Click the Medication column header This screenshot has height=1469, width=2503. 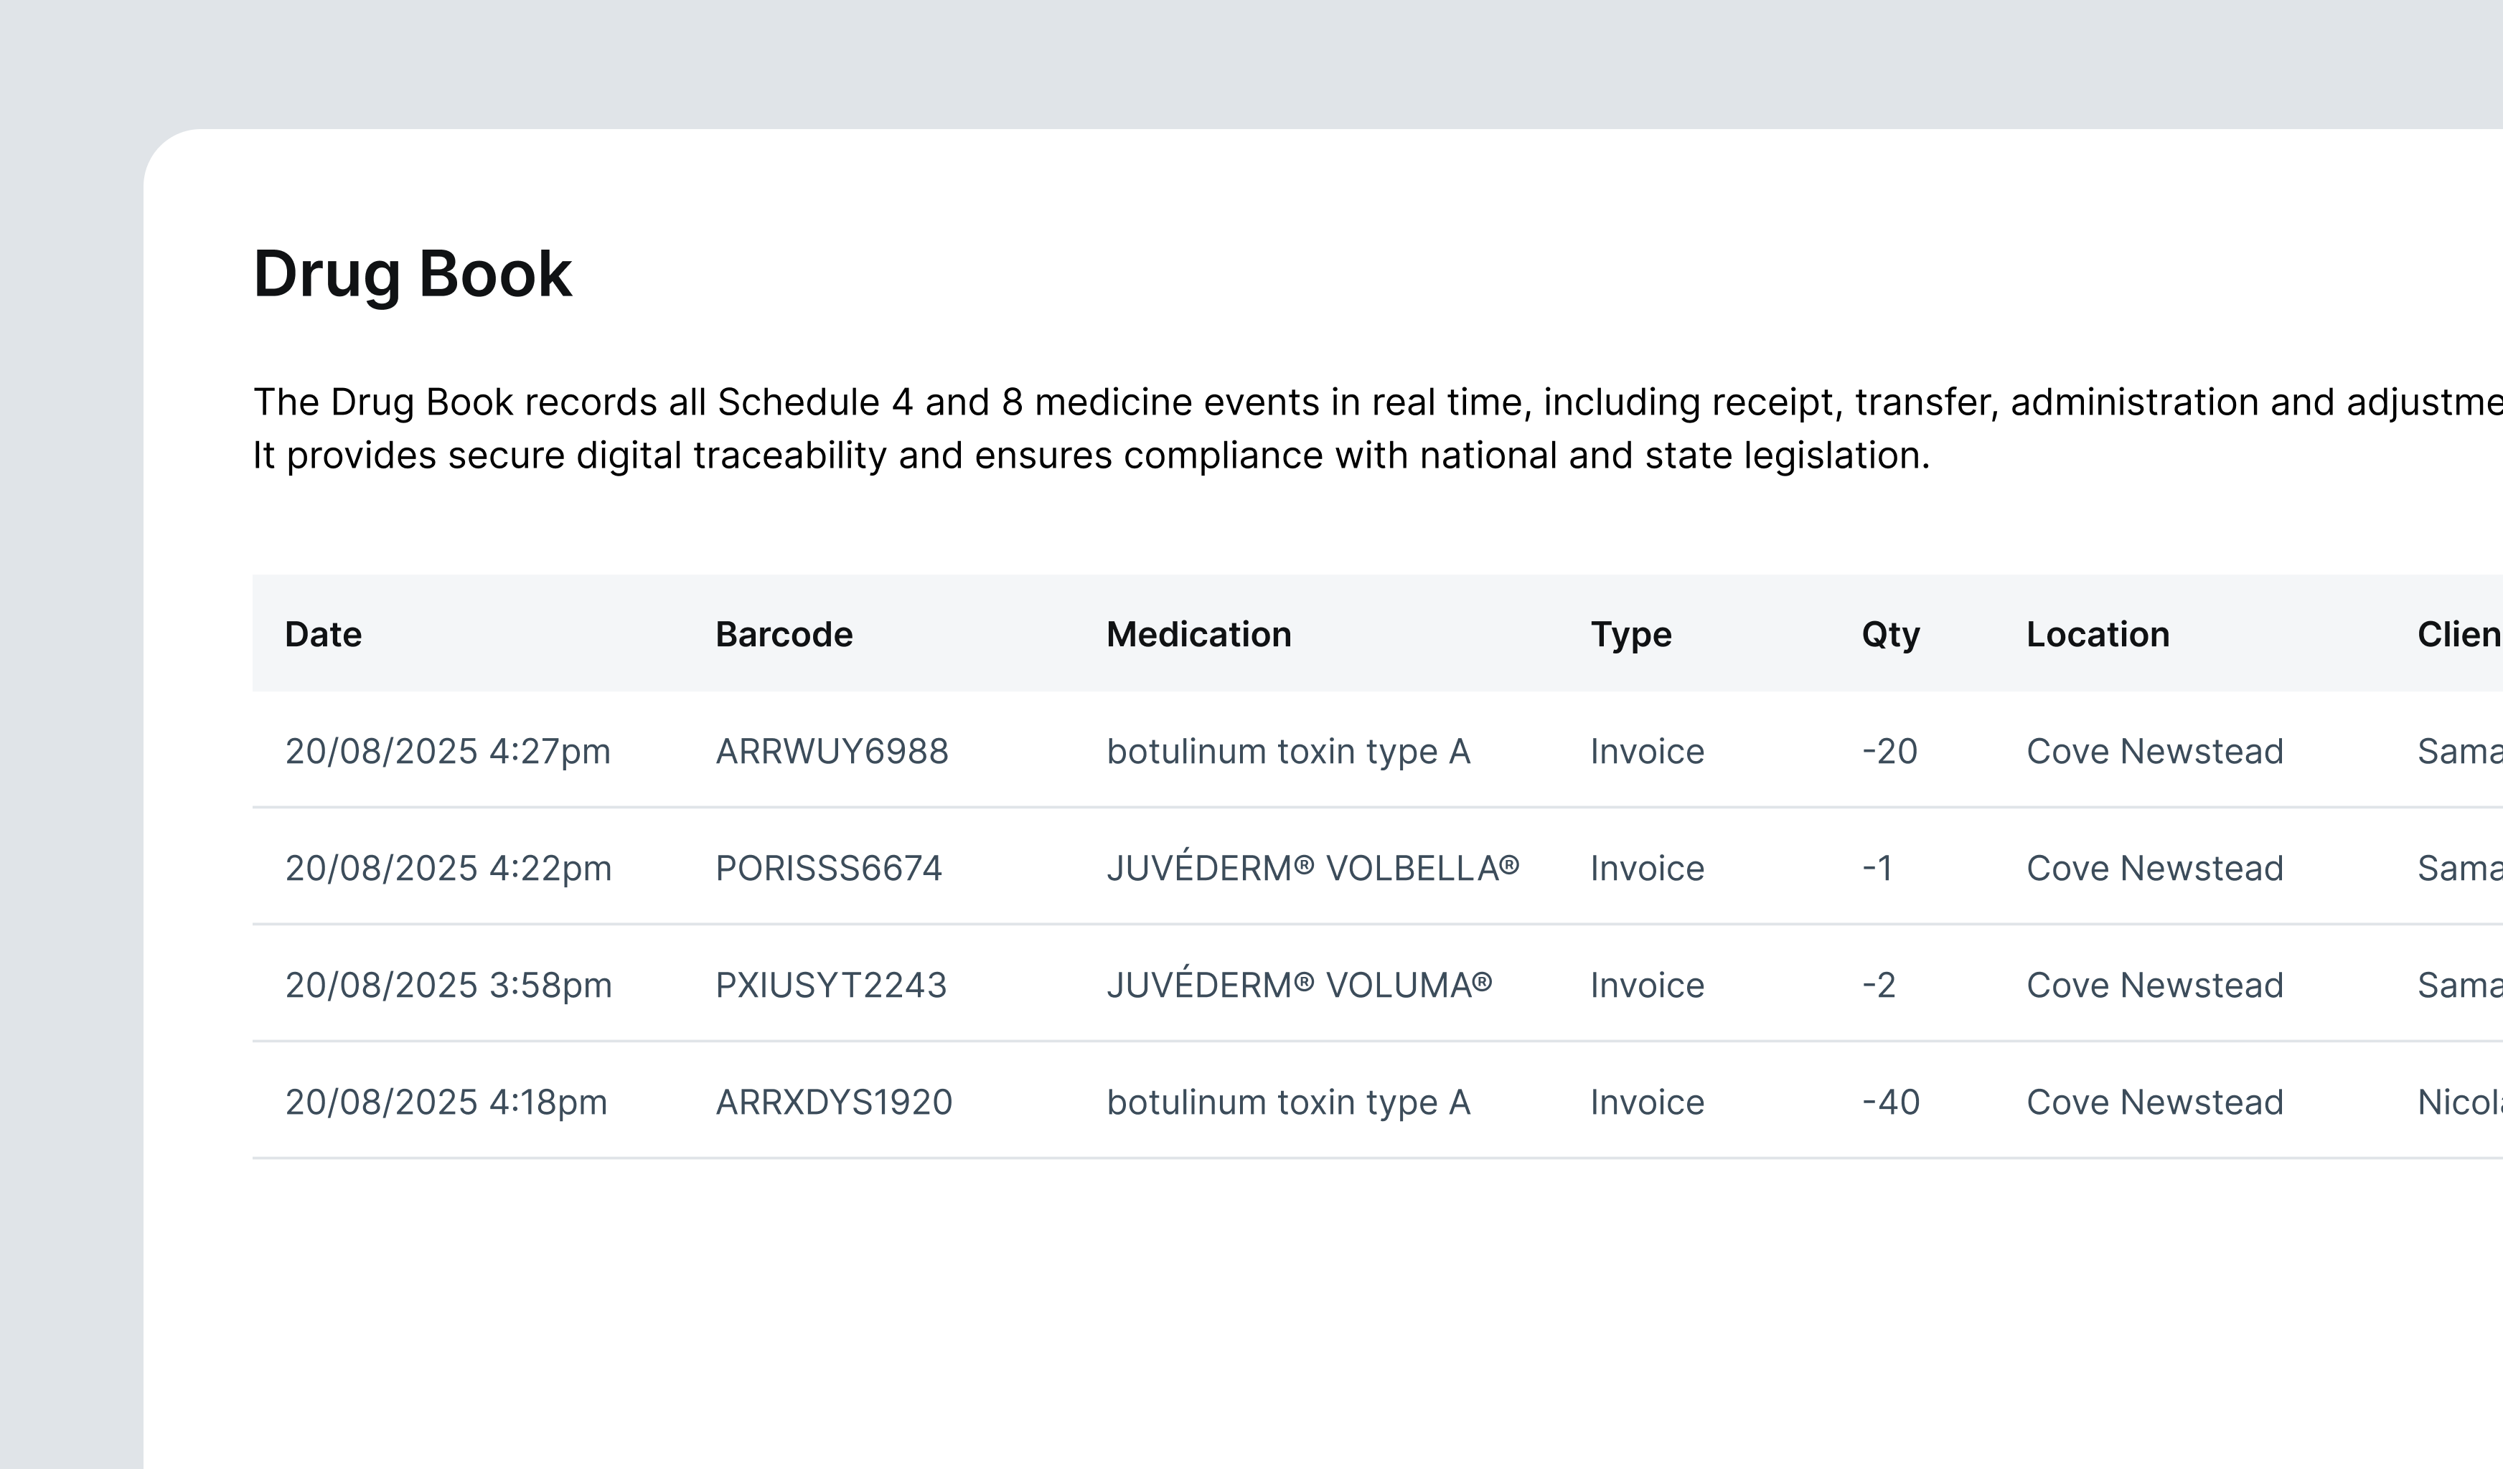click(x=1198, y=634)
